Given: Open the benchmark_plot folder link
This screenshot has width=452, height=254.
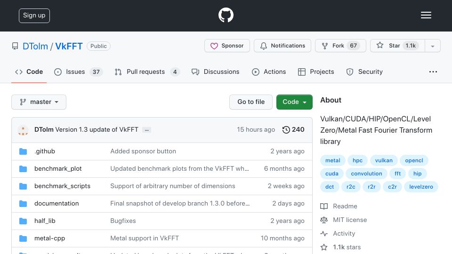Looking at the screenshot, I should (58, 169).
